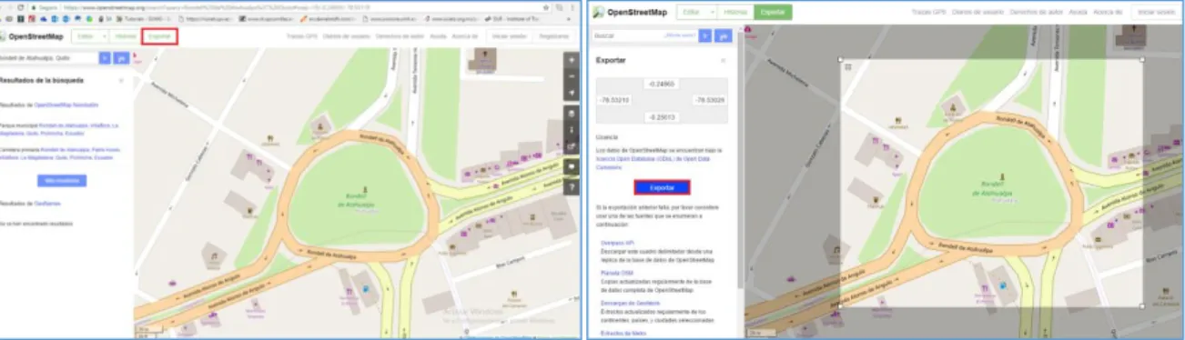The image size is (1185, 340).
Task: Click 'Registrarse' button
Action: click(x=554, y=36)
